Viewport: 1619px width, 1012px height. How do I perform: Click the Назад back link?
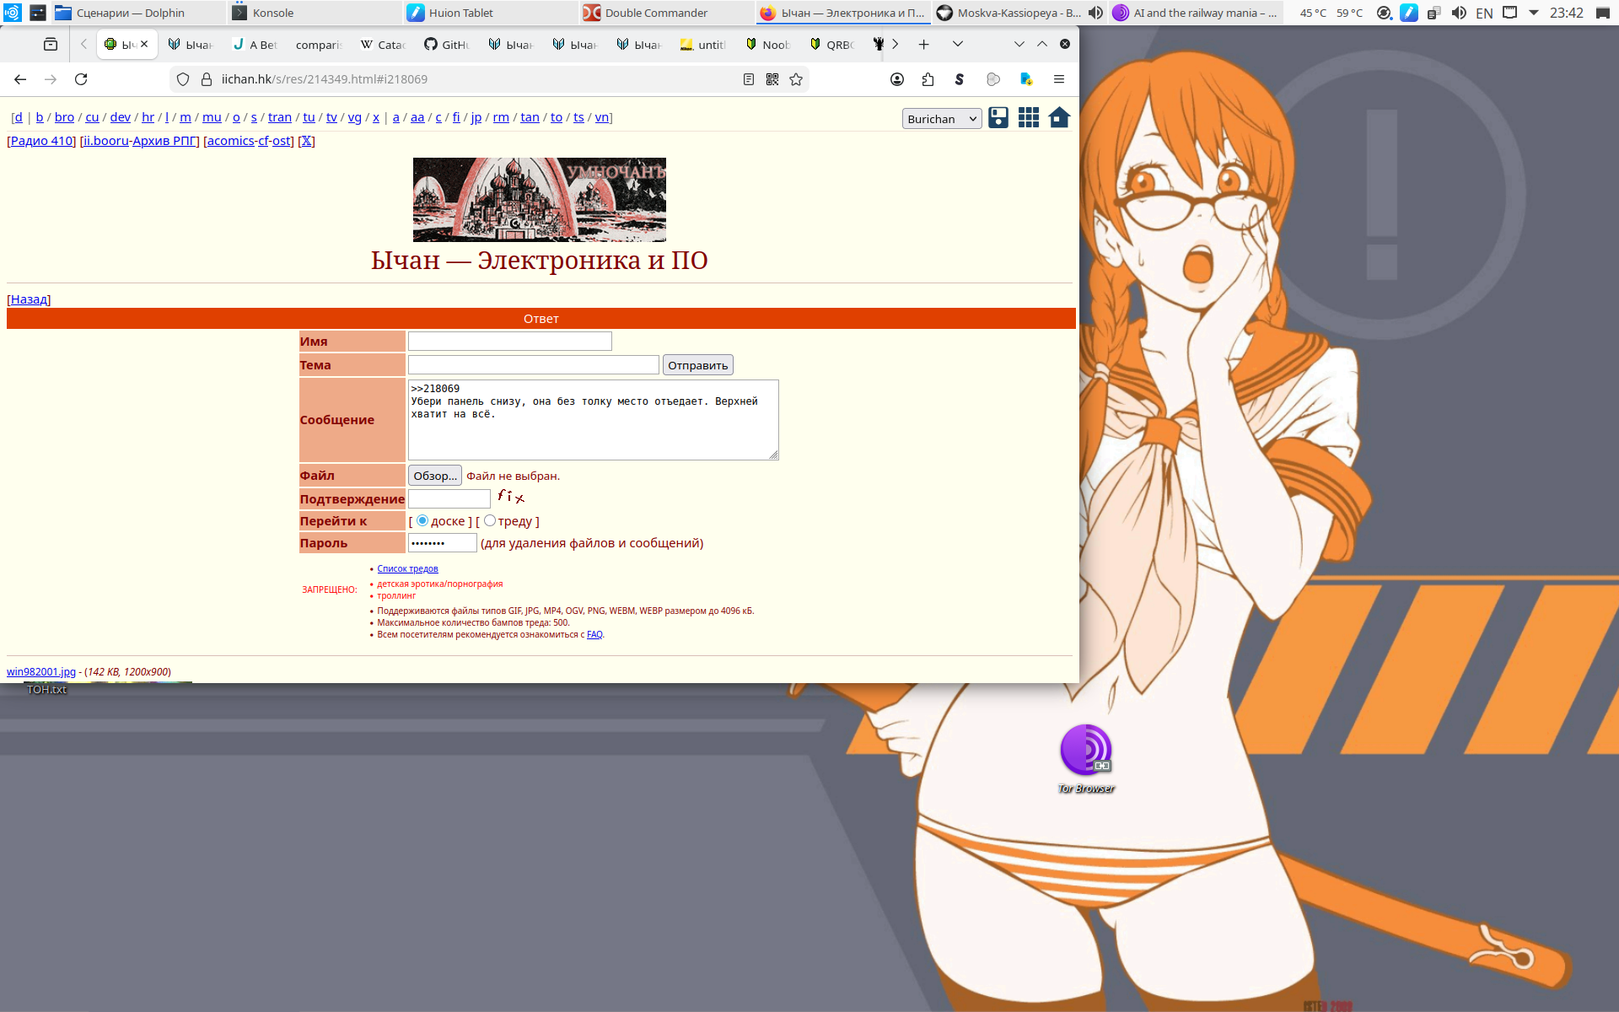(x=30, y=299)
